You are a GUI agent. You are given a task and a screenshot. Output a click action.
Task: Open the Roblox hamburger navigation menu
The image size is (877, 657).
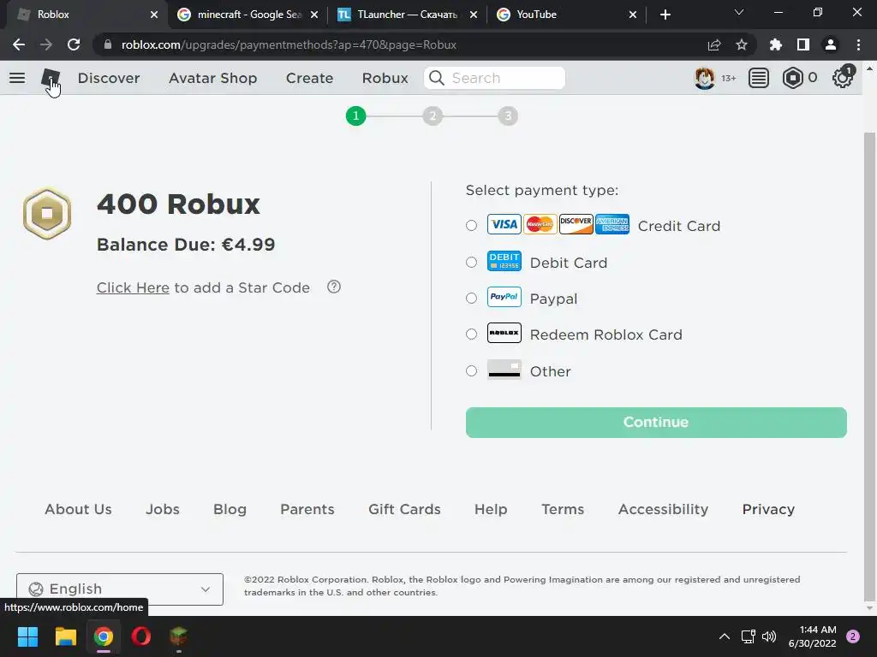17,78
